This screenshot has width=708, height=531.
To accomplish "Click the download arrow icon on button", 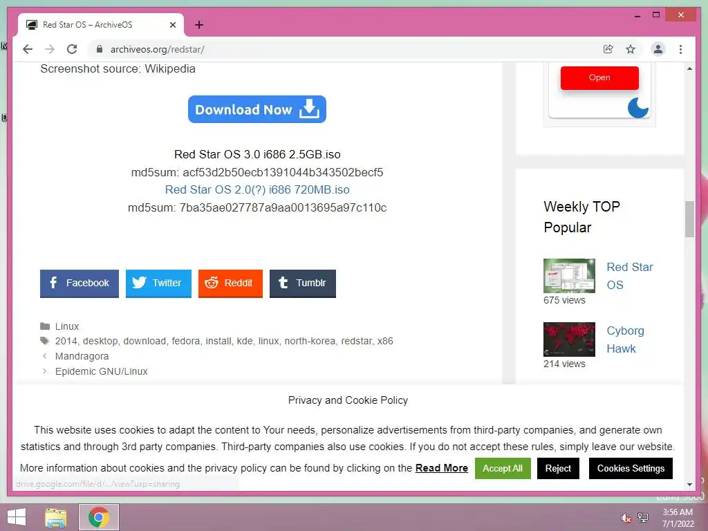I will (309, 109).
